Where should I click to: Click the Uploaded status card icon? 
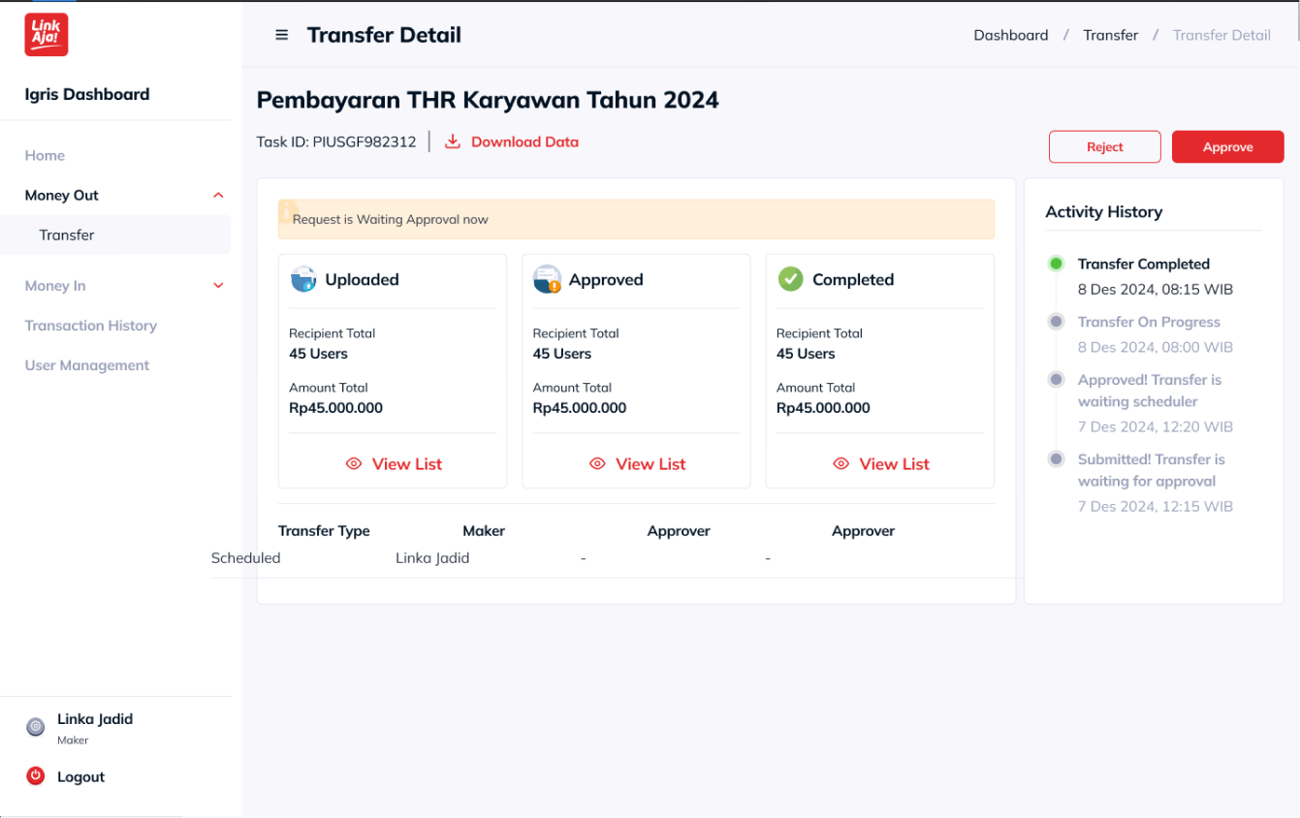point(303,279)
